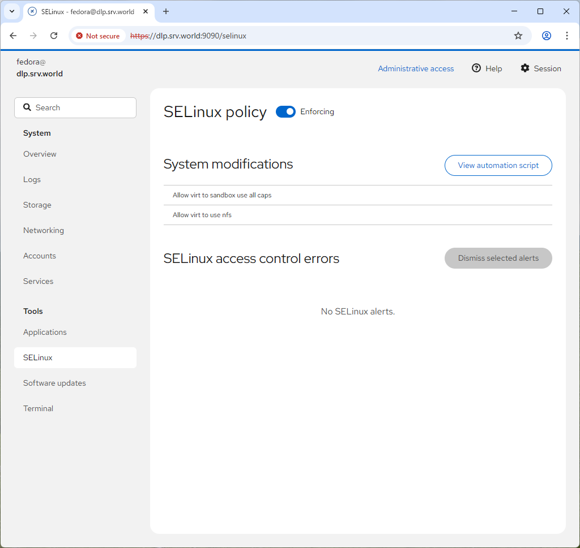Click the Help question mark icon
Screen dimensions: 580x548
click(476, 68)
